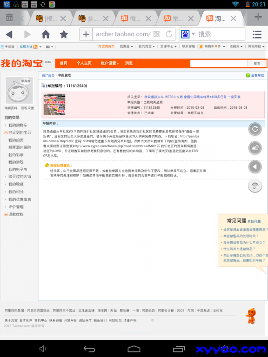Click the trash icon left of tabs
Viewport: 268px width, 357px height.
(9, 17)
